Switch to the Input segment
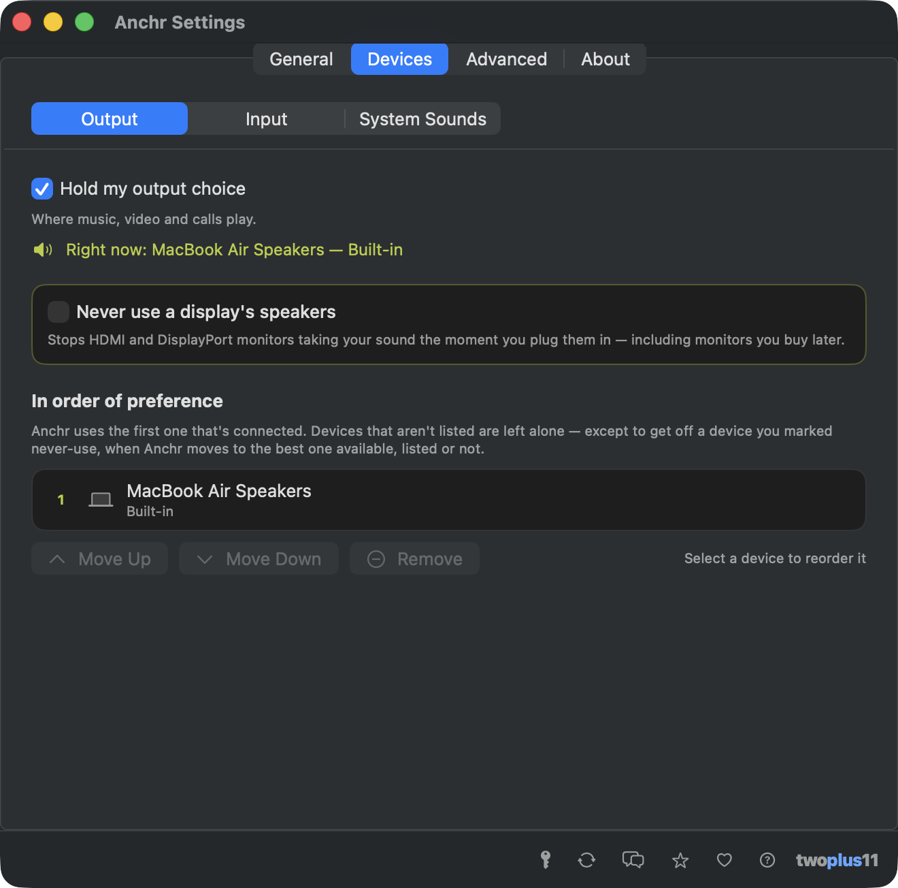 (x=266, y=118)
